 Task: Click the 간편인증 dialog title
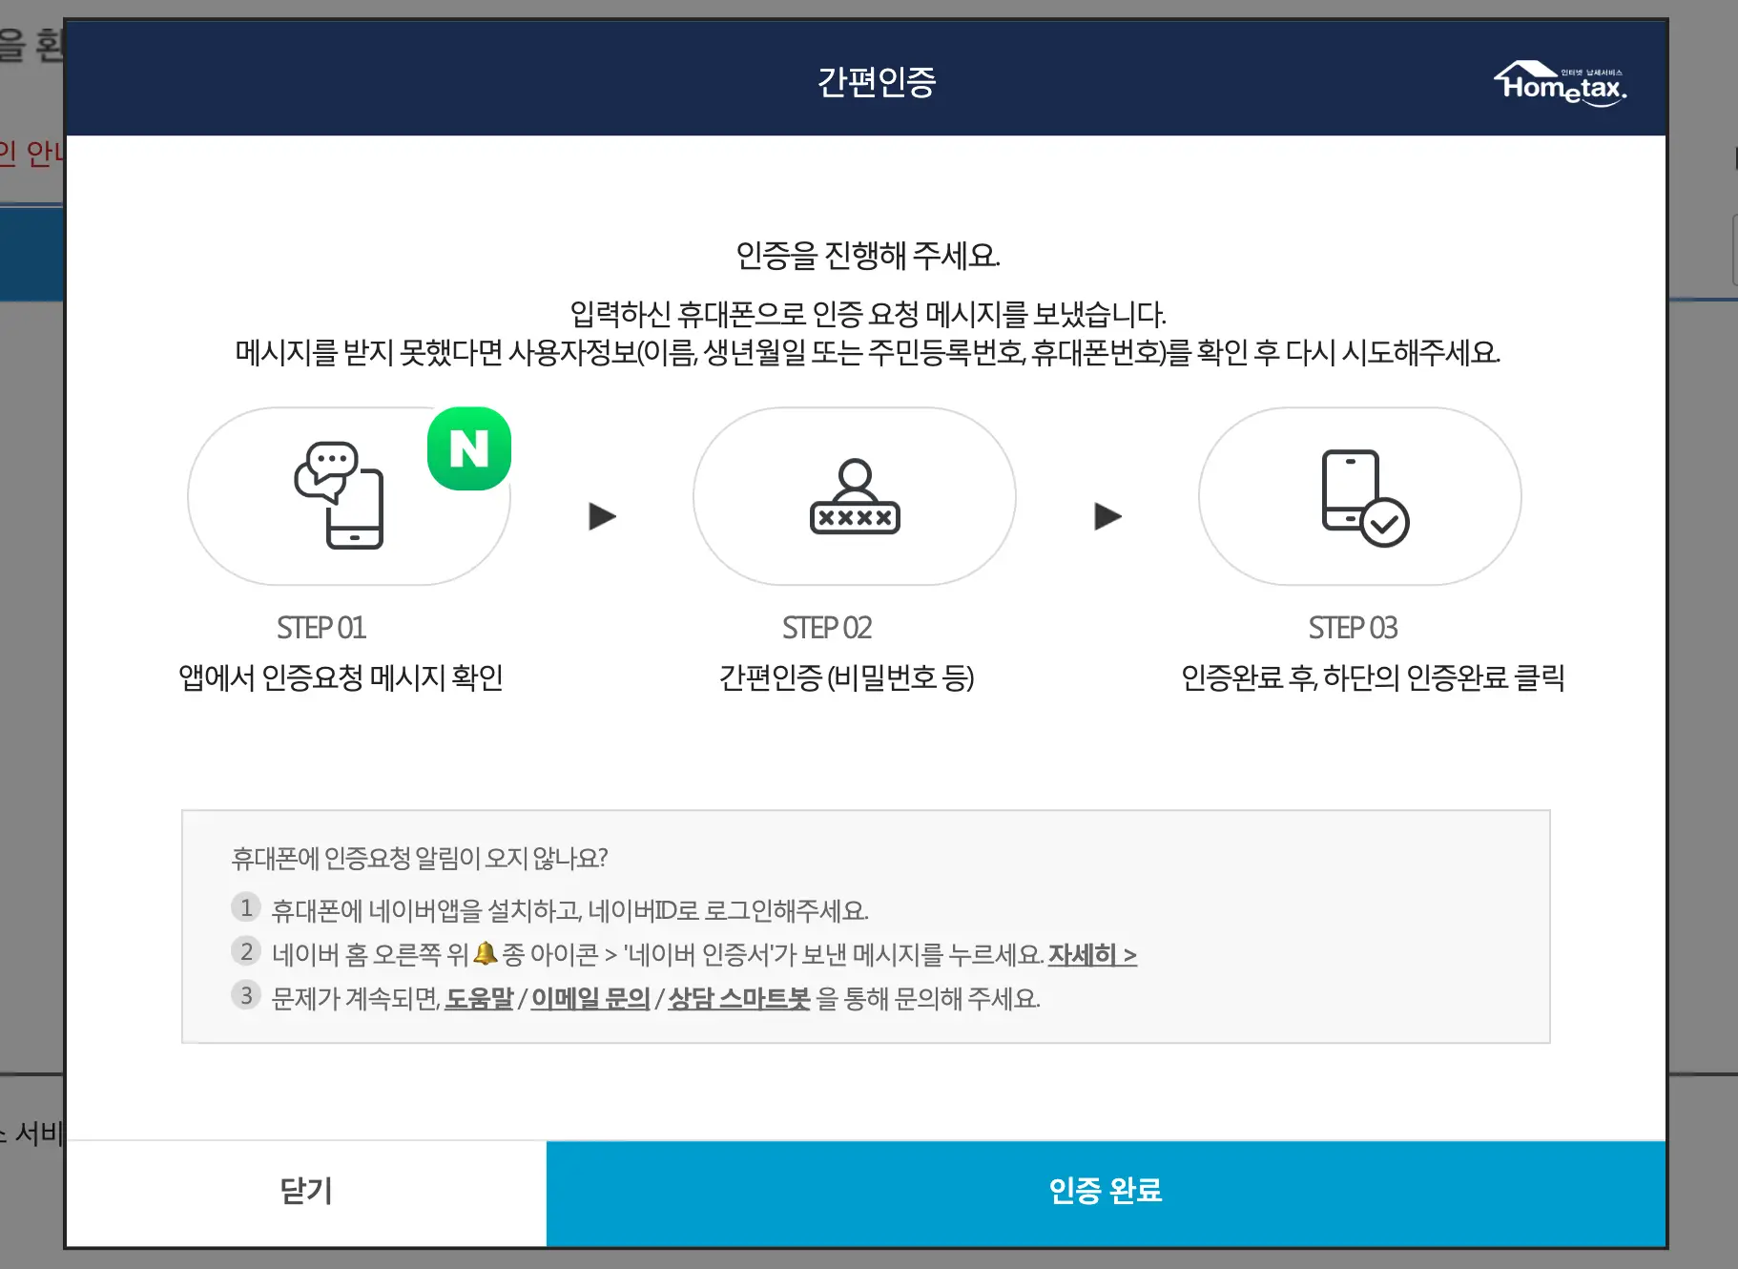[878, 82]
